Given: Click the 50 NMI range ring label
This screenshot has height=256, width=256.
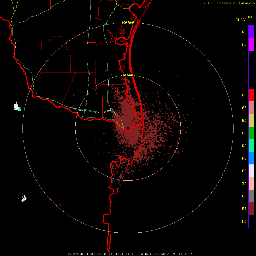Looking at the screenshot, I should coord(128,75).
